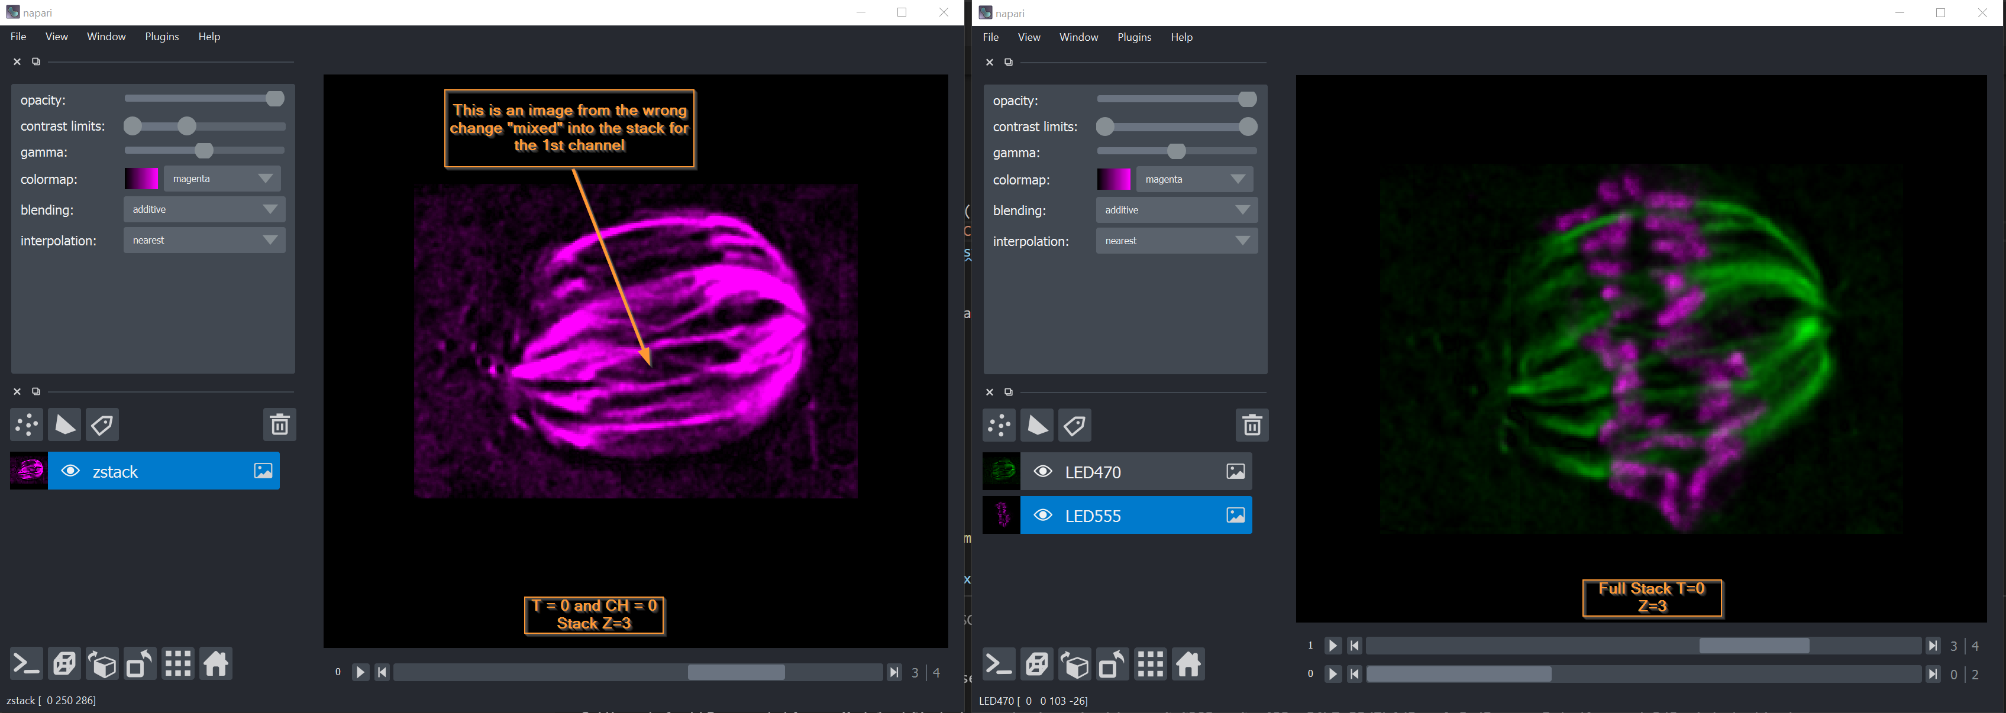This screenshot has height=713, width=2006.
Task: Adjust the gamma slider
Action: (x=204, y=151)
